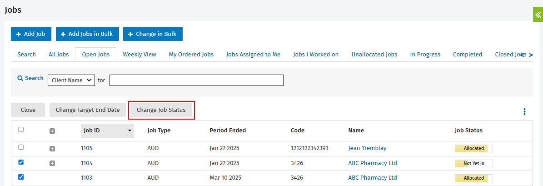Switch to the In Progress tab
This screenshot has height=186, width=543.
click(425, 55)
